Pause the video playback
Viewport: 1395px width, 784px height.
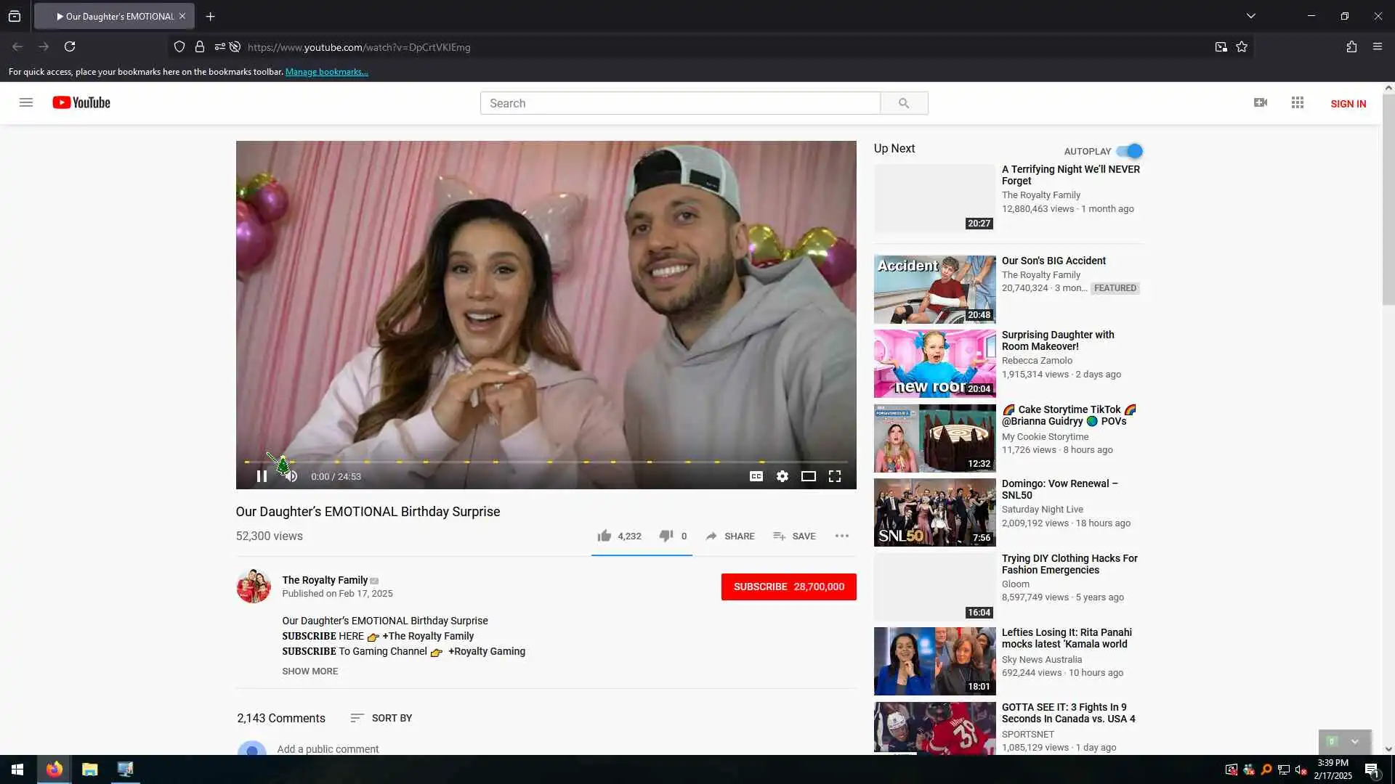tap(262, 476)
